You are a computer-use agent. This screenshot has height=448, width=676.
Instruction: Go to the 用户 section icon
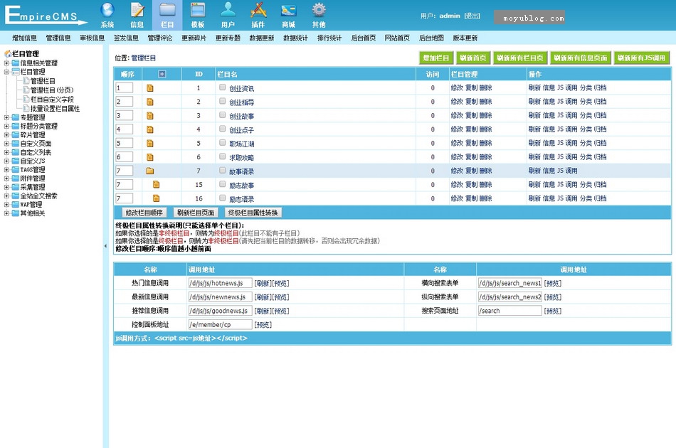tap(228, 15)
